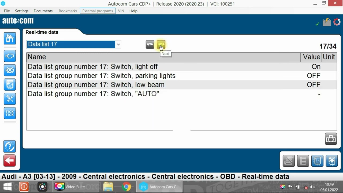Open the help question mark icon
Viewport: 343px width, 193px height.
pyautogui.click(x=10, y=146)
